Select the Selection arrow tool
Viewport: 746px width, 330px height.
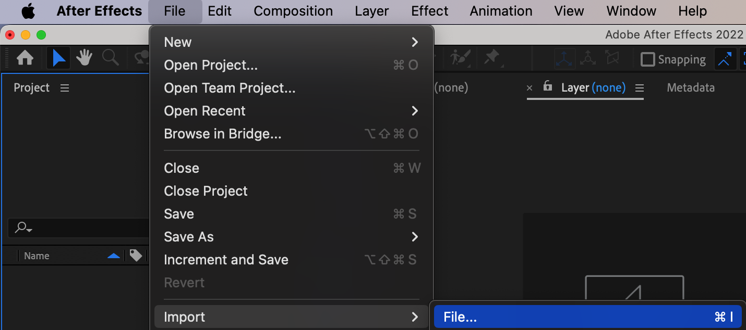click(x=58, y=58)
